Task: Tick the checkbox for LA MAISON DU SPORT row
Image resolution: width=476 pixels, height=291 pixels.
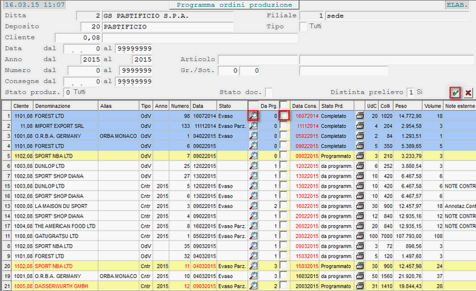Action: click(284, 205)
